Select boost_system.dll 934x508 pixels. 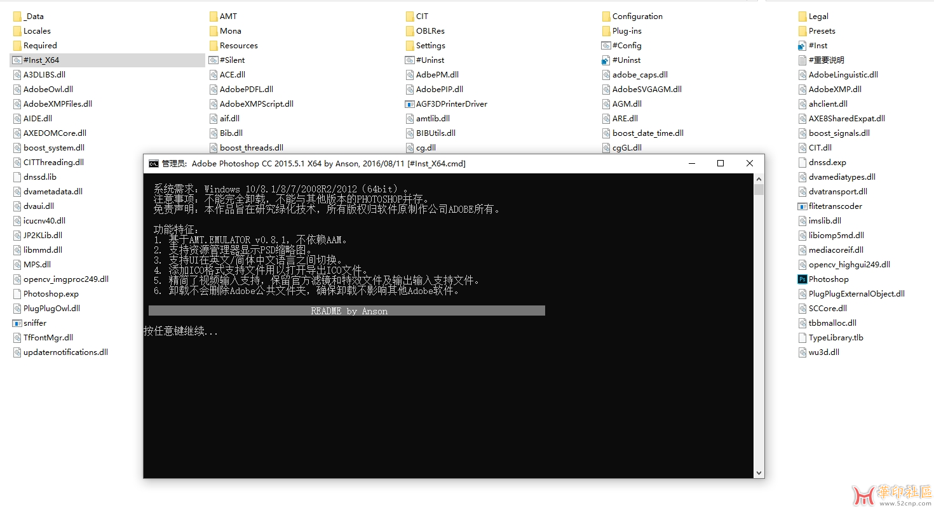48,148
